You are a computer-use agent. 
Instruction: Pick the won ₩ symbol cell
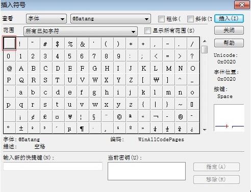click(156, 80)
